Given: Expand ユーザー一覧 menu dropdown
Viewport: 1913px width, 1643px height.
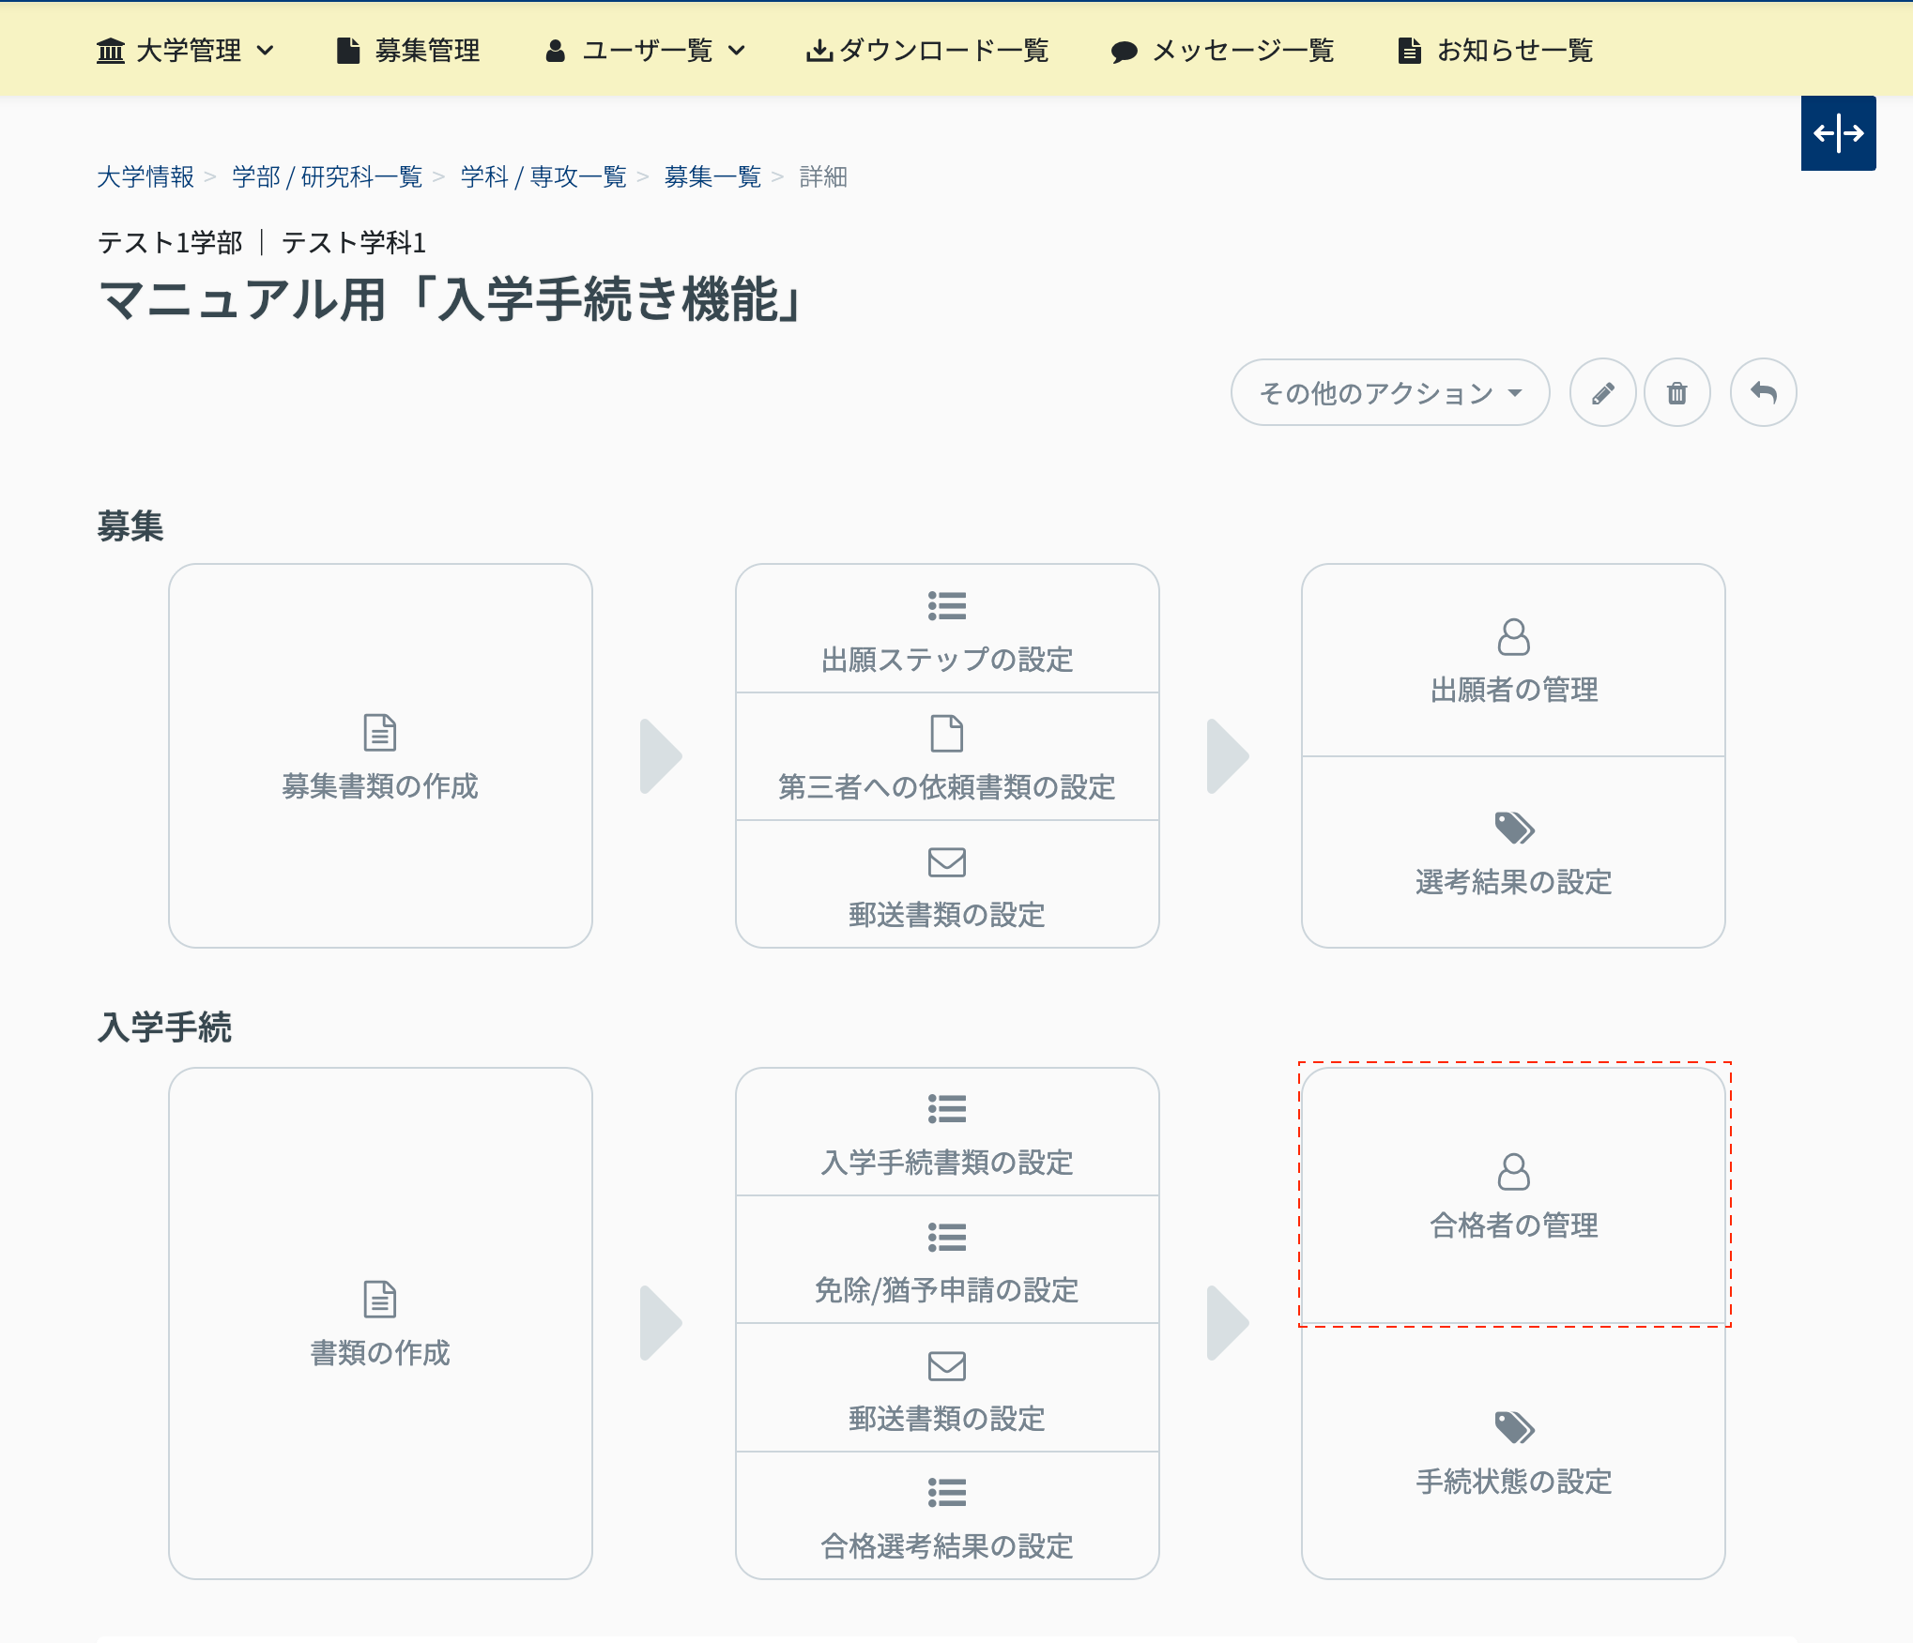Looking at the screenshot, I should pos(646,51).
